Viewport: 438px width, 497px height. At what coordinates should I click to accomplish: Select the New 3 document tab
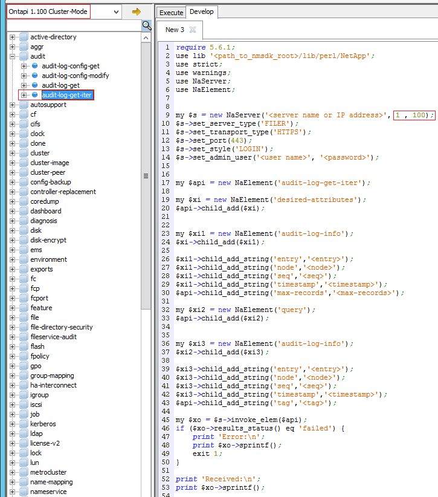(x=175, y=30)
